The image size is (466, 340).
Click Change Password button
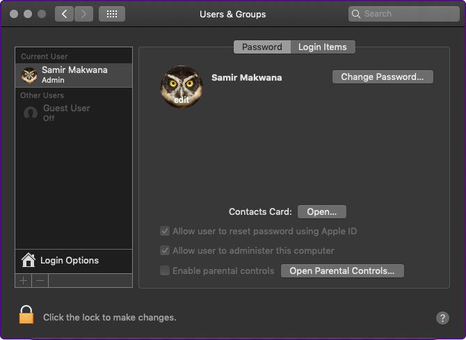(x=383, y=77)
